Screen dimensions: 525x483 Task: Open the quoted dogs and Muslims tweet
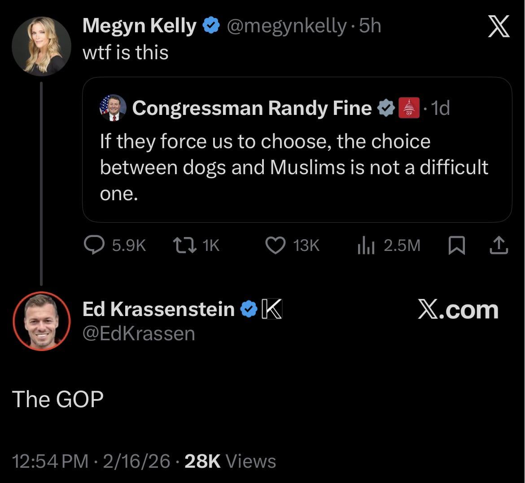[294, 167]
